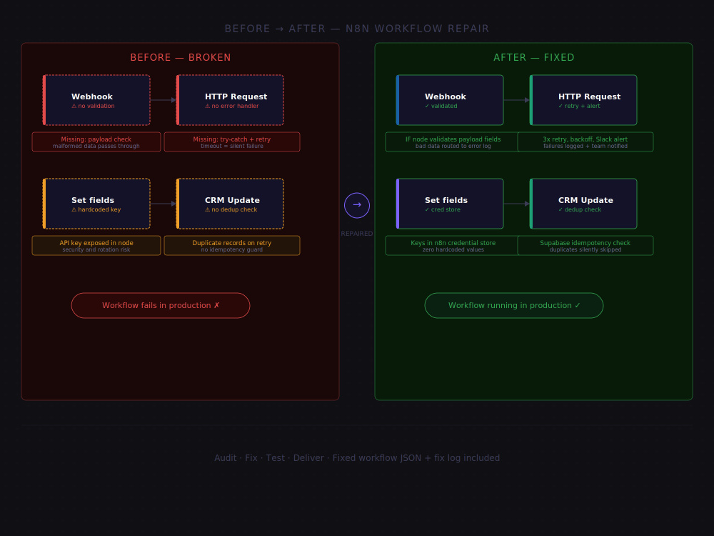Click the circled arrow icon above REPAIRED

356,205
